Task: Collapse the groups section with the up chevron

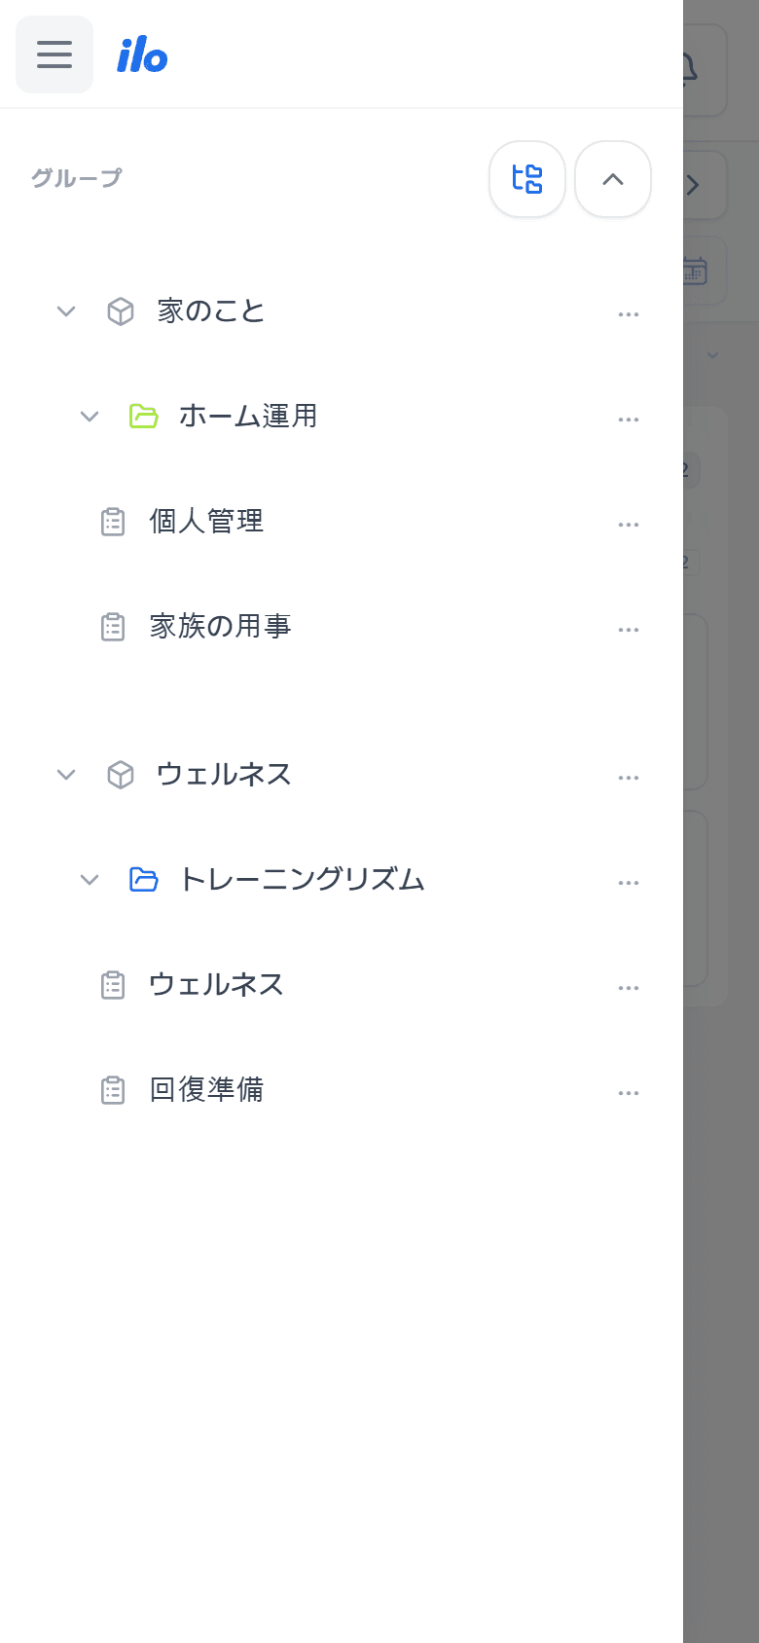Action: (x=613, y=179)
